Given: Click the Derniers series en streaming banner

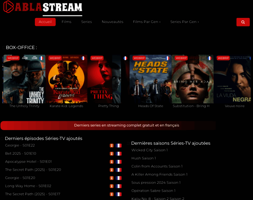Looking at the screenshot, I should point(108,125).
